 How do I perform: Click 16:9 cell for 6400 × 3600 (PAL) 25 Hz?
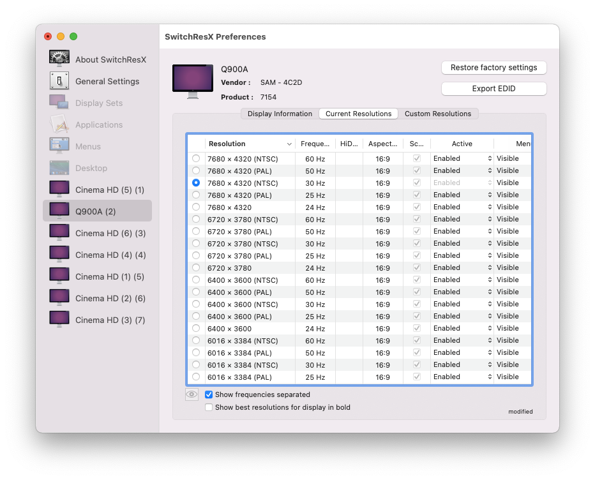(x=382, y=317)
